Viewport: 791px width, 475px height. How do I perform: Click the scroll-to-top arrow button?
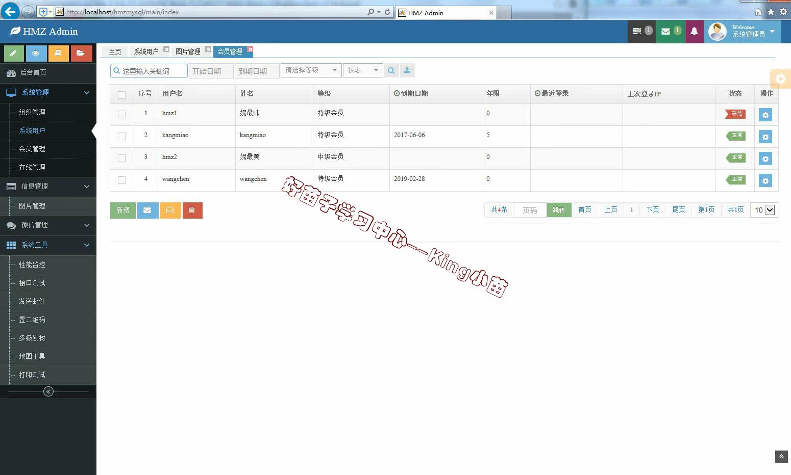(781, 457)
